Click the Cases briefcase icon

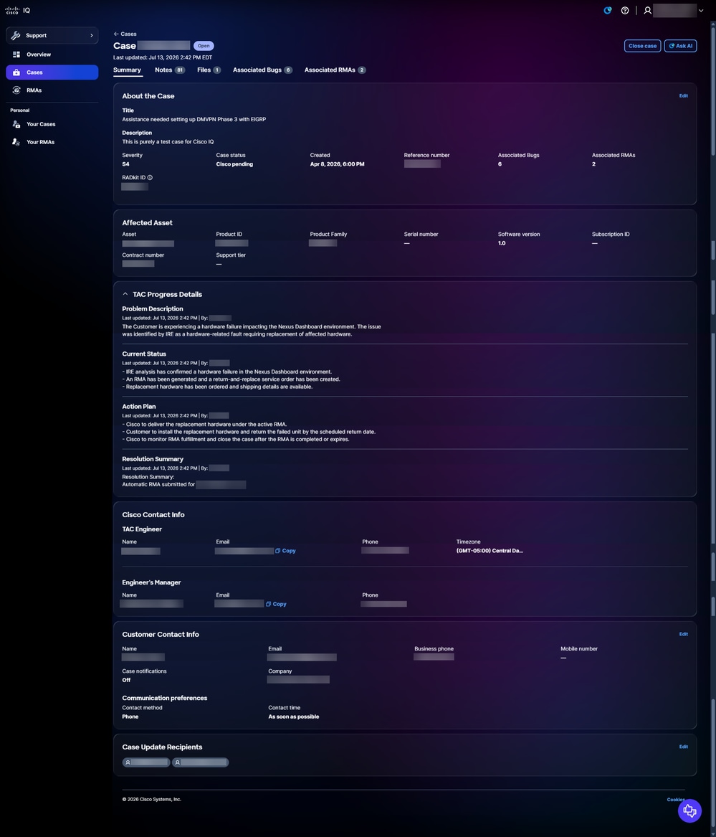pyautogui.click(x=16, y=72)
